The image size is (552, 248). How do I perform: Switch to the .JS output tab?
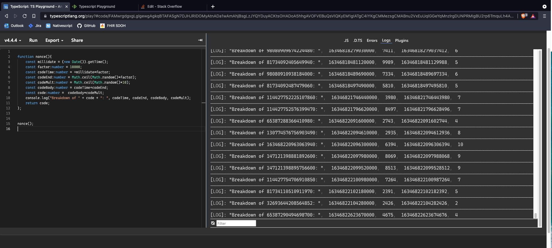coord(346,40)
